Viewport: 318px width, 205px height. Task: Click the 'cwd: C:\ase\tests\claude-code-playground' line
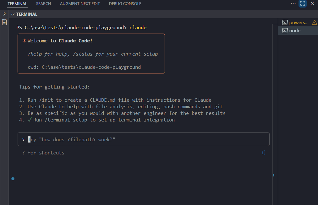click(84, 67)
